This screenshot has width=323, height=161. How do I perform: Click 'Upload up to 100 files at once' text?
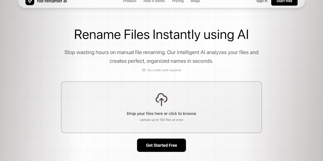click(x=161, y=120)
